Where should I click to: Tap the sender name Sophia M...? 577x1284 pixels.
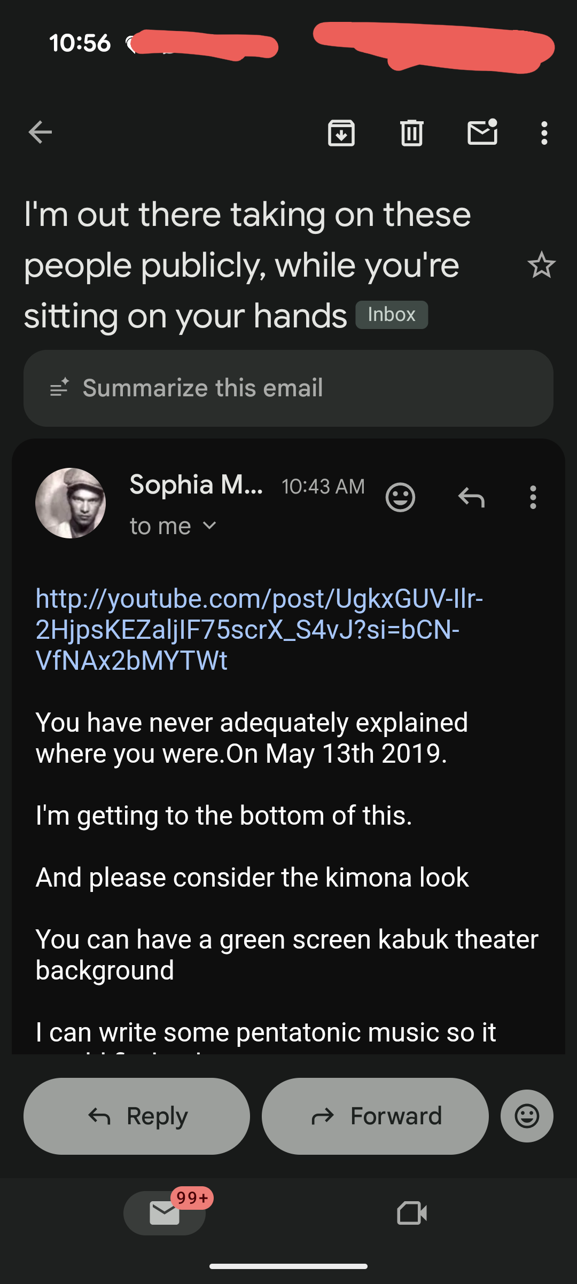[196, 485]
